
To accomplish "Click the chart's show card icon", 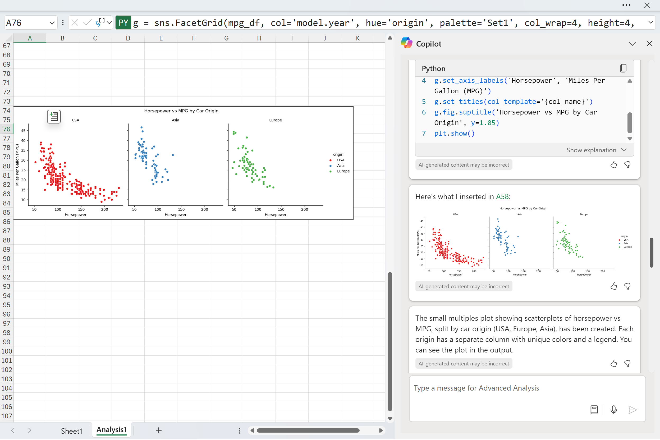I will (x=54, y=117).
